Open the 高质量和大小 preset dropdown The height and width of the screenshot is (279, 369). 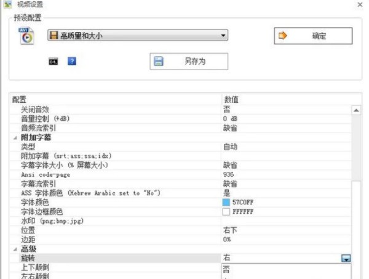pyautogui.click(x=138, y=35)
